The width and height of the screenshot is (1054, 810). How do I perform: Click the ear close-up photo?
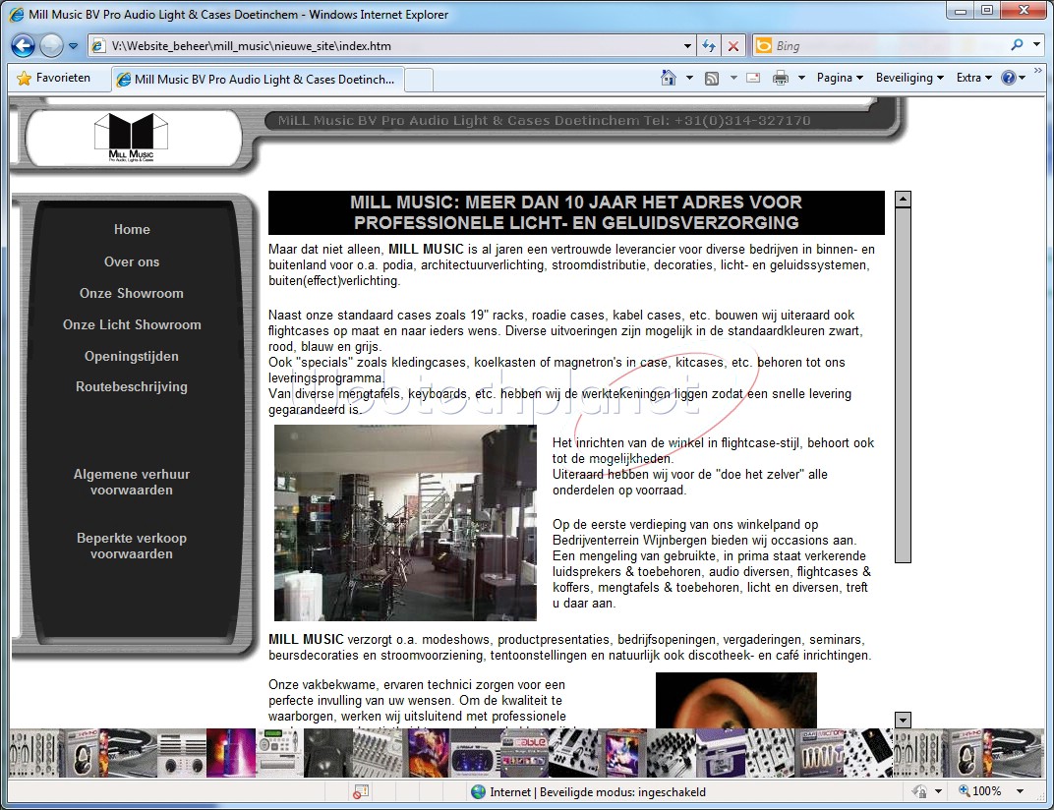pos(736,701)
